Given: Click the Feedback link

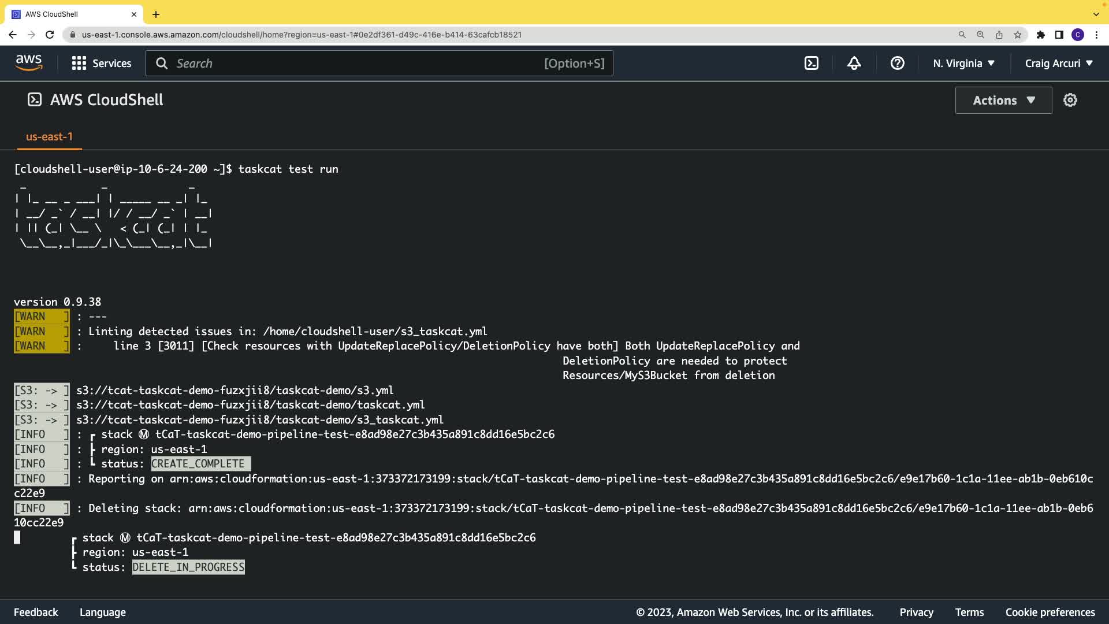Looking at the screenshot, I should [x=36, y=612].
